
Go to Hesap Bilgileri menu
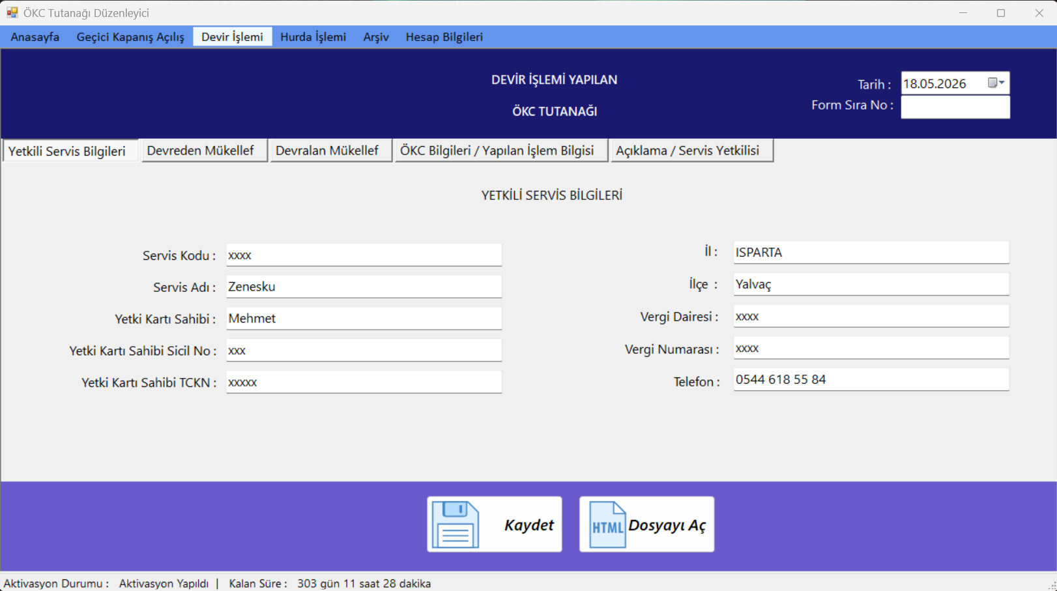coord(444,37)
